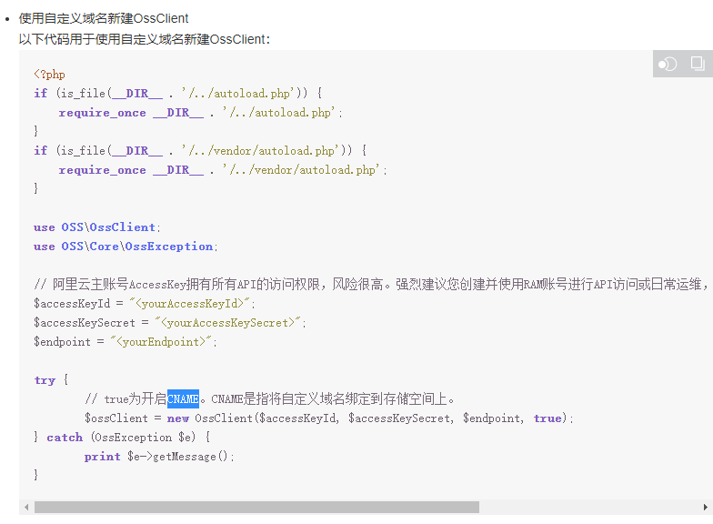Click the heading 使用自定义域名新建OssClient
The width and height of the screenshot is (713, 524).
coord(104,18)
